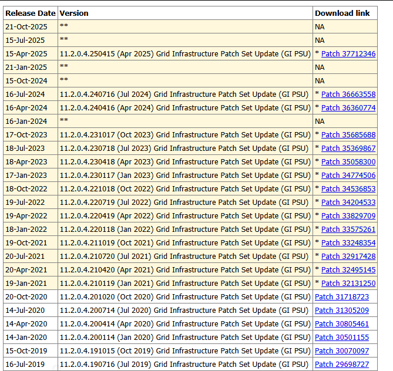Select the 18-Jan-2022 release date cell
The image size is (393, 371).
pos(31,230)
